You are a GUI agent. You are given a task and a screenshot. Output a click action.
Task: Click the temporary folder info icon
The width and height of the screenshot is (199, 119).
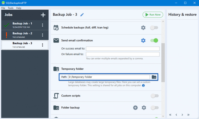143,85
